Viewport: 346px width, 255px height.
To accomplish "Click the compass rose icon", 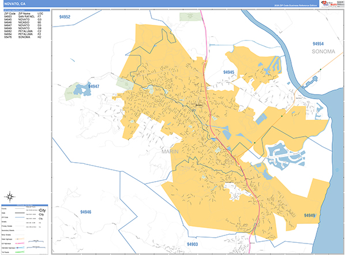I will coord(12,195).
